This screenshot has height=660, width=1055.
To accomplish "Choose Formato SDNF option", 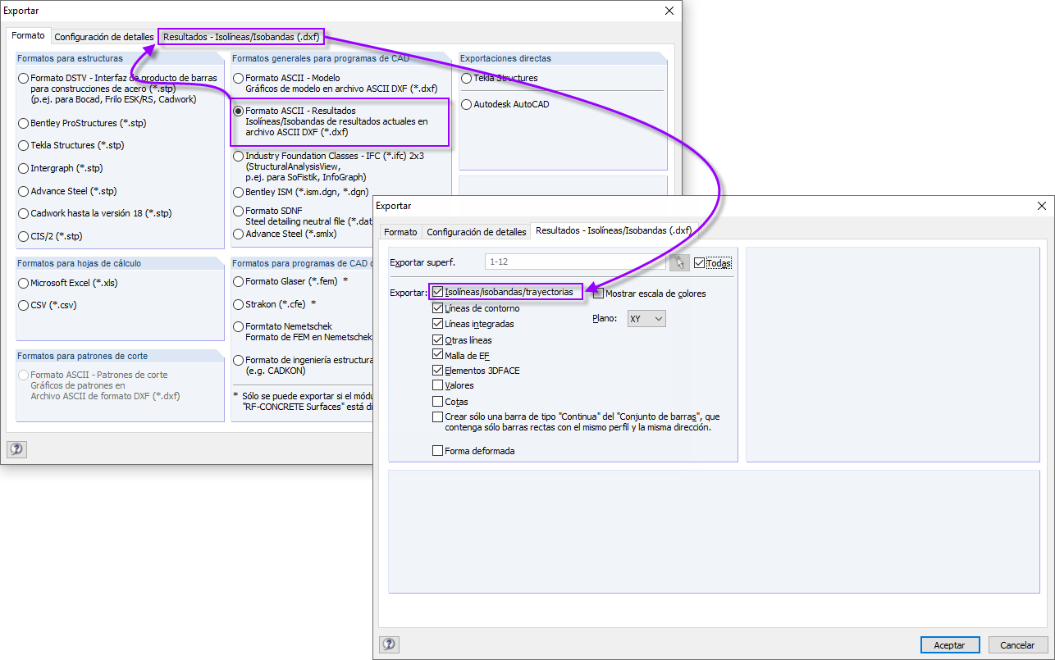I will point(238,211).
